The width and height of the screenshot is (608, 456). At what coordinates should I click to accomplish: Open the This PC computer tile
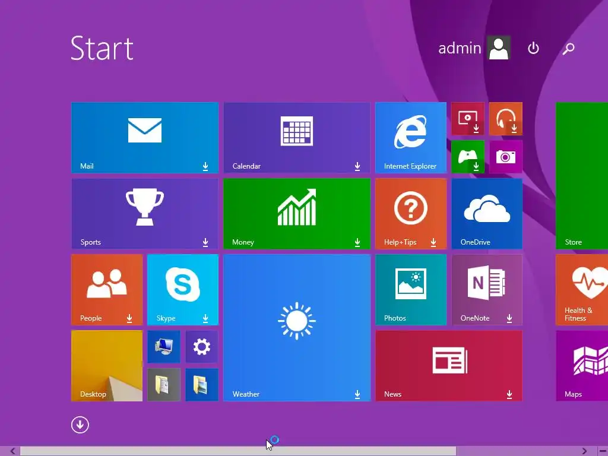click(x=164, y=347)
